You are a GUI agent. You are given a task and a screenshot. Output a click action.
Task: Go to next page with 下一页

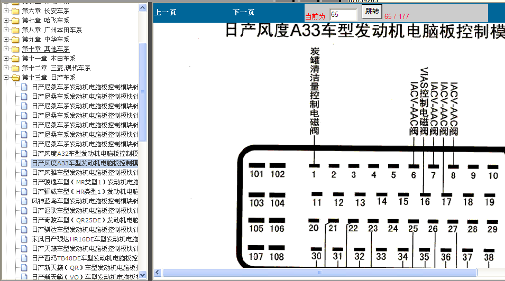pyautogui.click(x=243, y=13)
